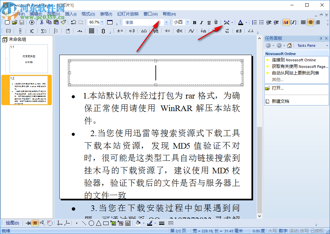Open the matrix grid tool
This screenshot has width=330, height=234.
(x=91, y=31)
